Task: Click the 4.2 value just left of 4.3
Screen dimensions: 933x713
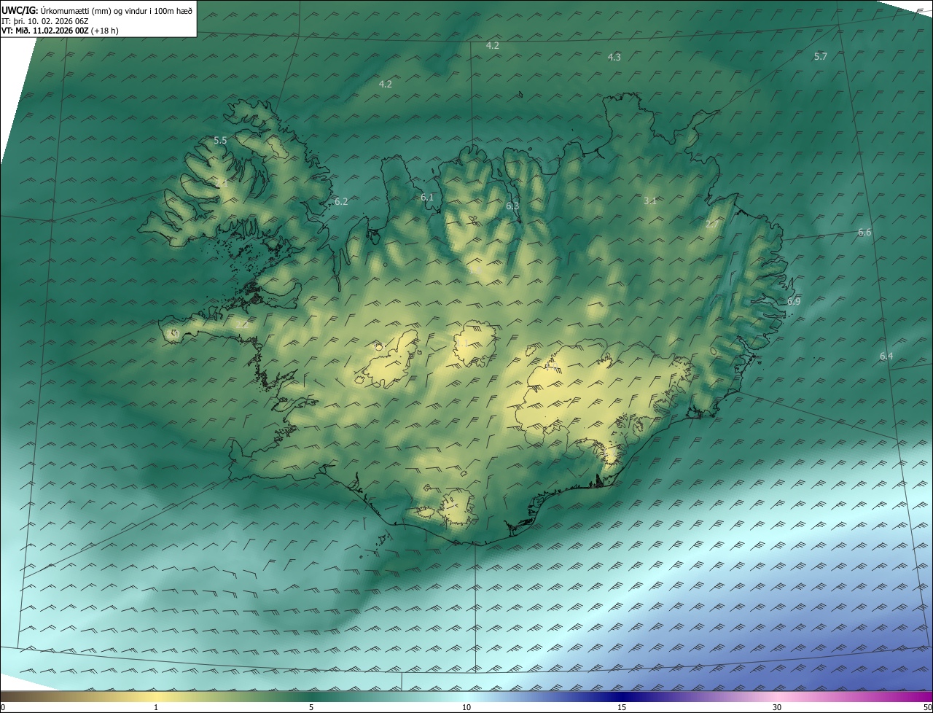Action: coord(492,46)
